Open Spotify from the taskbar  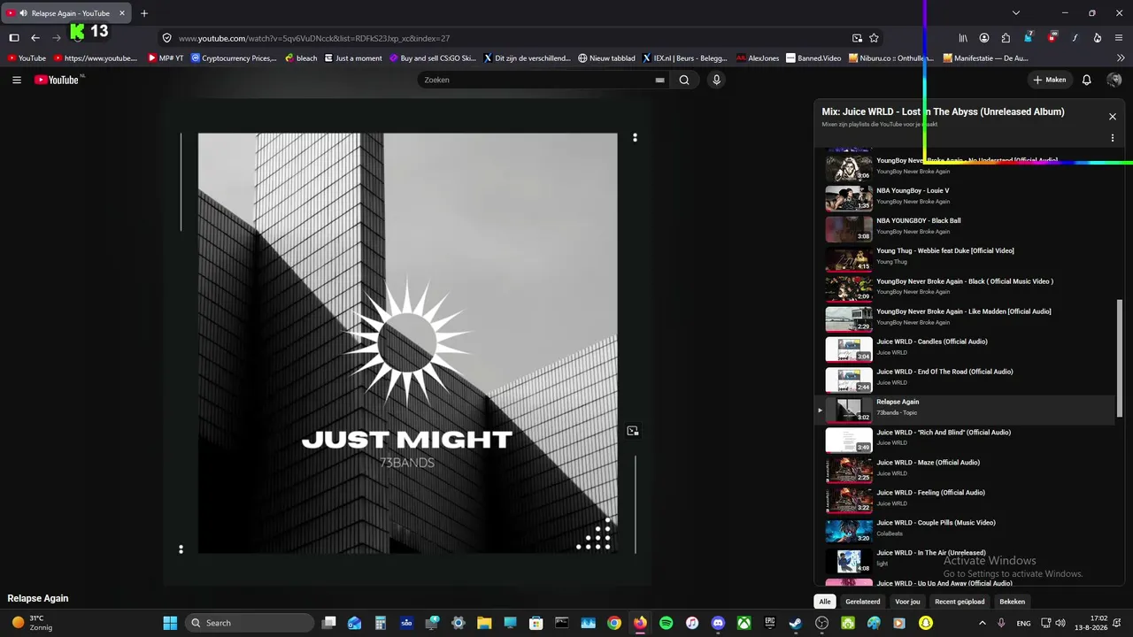pyautogui.click(x=667, y=623)
